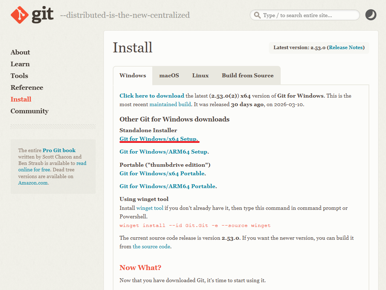The width and height of the screenshot is (386, 290).
Task: Click the magnifier icon in search box
Action: 257,15
